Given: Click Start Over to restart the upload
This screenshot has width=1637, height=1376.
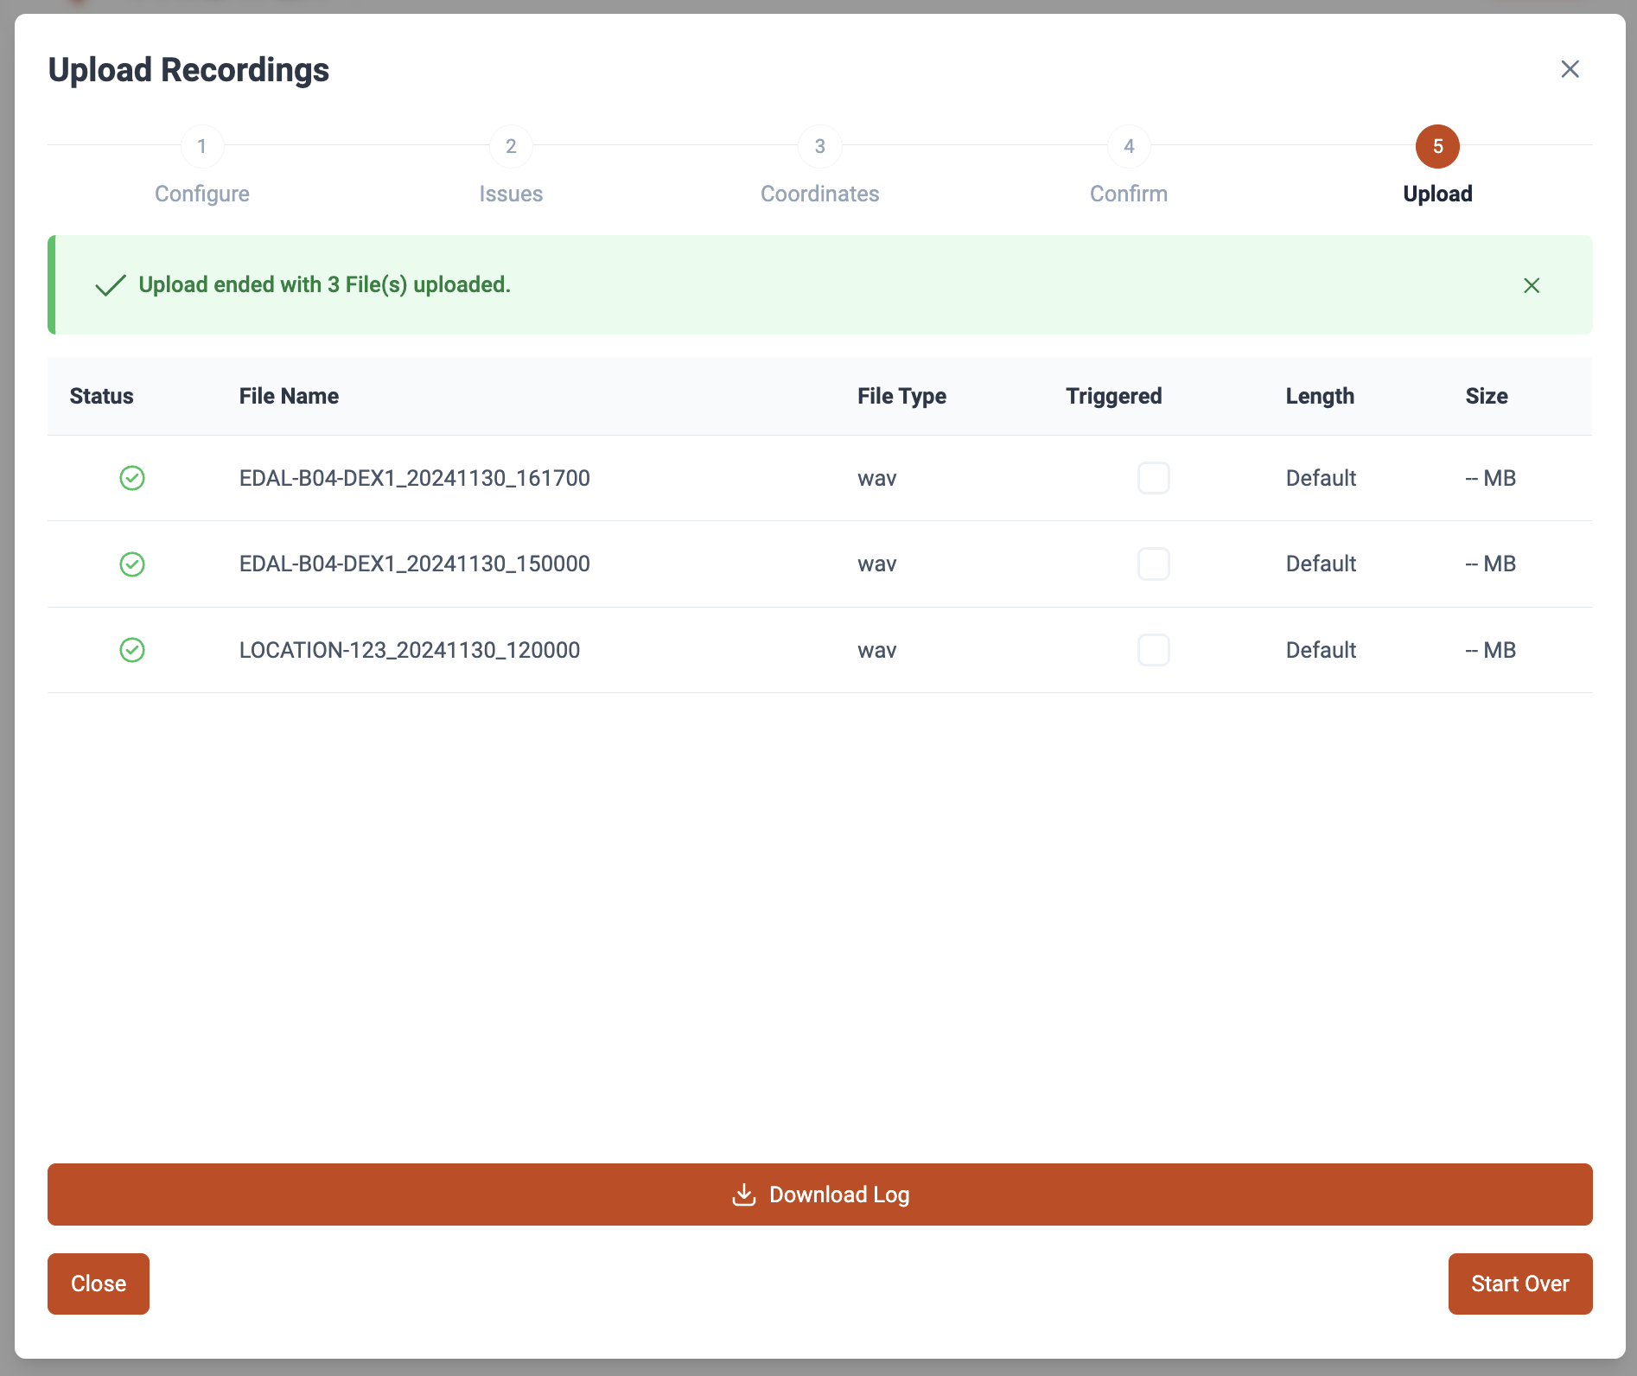Looking at the screenshot, I should point(1519,1284).
